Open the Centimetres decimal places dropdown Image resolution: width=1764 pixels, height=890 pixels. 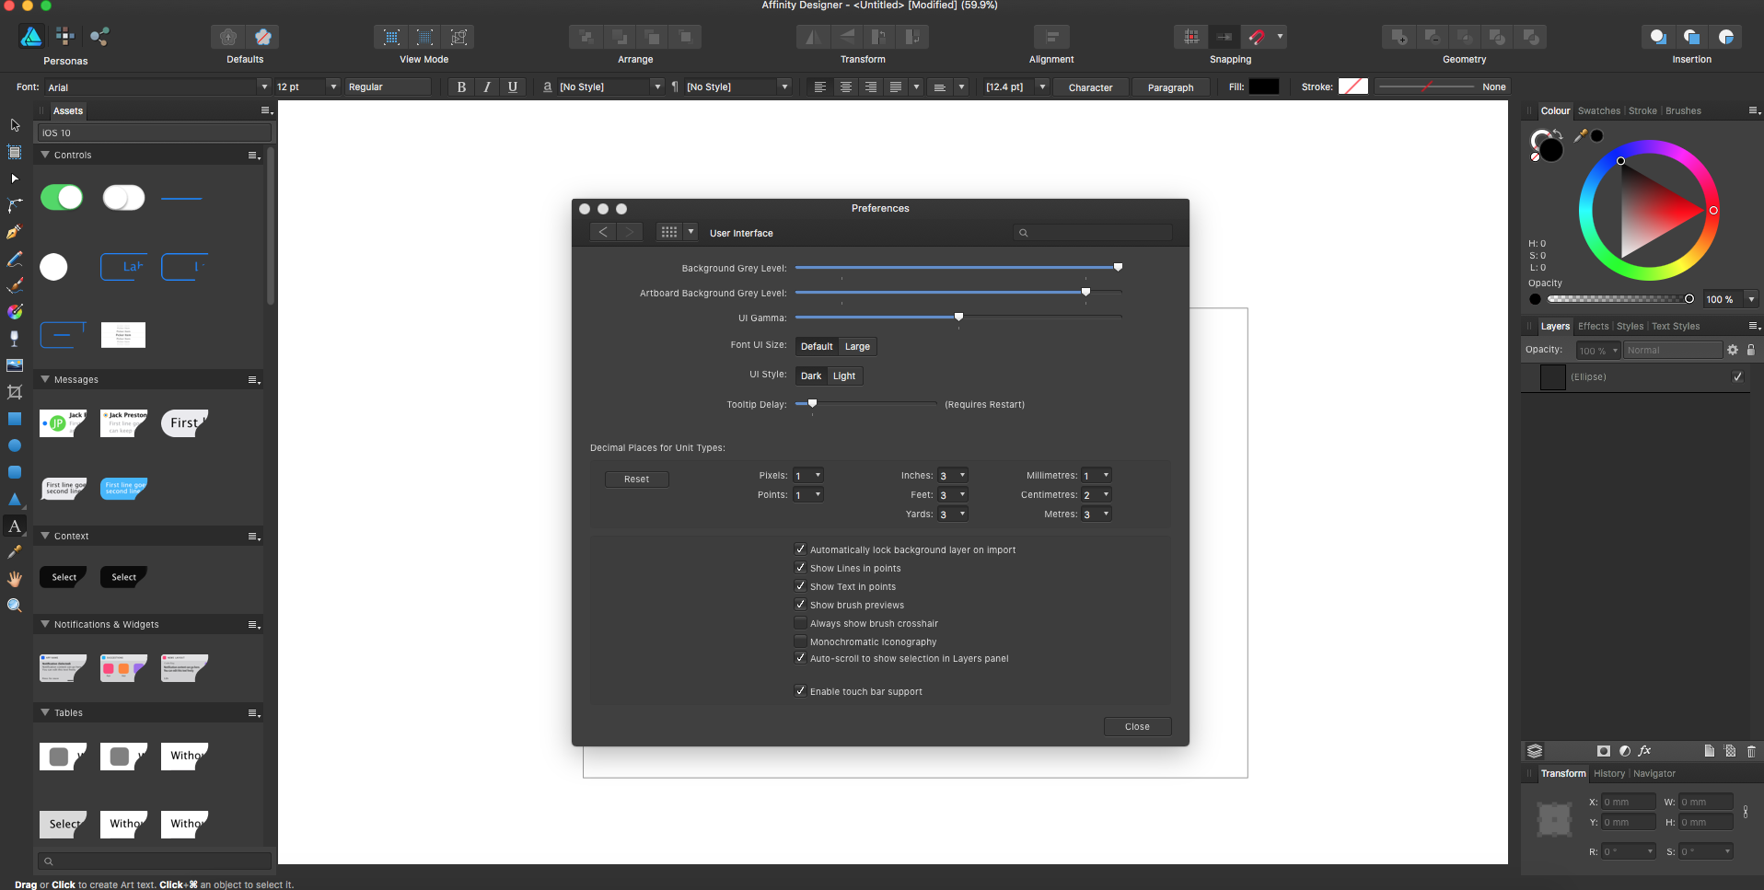click(x=1096, y=494)
